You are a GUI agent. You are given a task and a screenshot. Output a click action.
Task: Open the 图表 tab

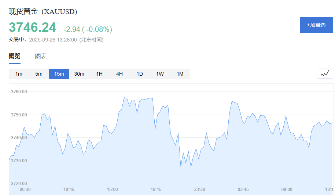click(x=41, y=56)
